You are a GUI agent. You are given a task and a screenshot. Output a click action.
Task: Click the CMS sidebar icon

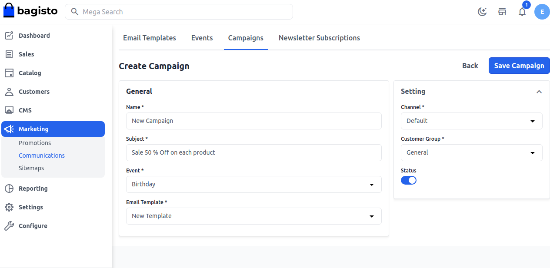(x=9, y=110)
